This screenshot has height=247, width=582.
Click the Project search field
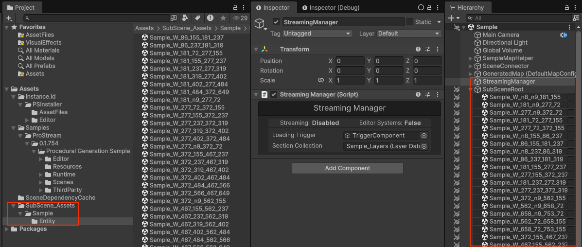click(x=97, y=18)
